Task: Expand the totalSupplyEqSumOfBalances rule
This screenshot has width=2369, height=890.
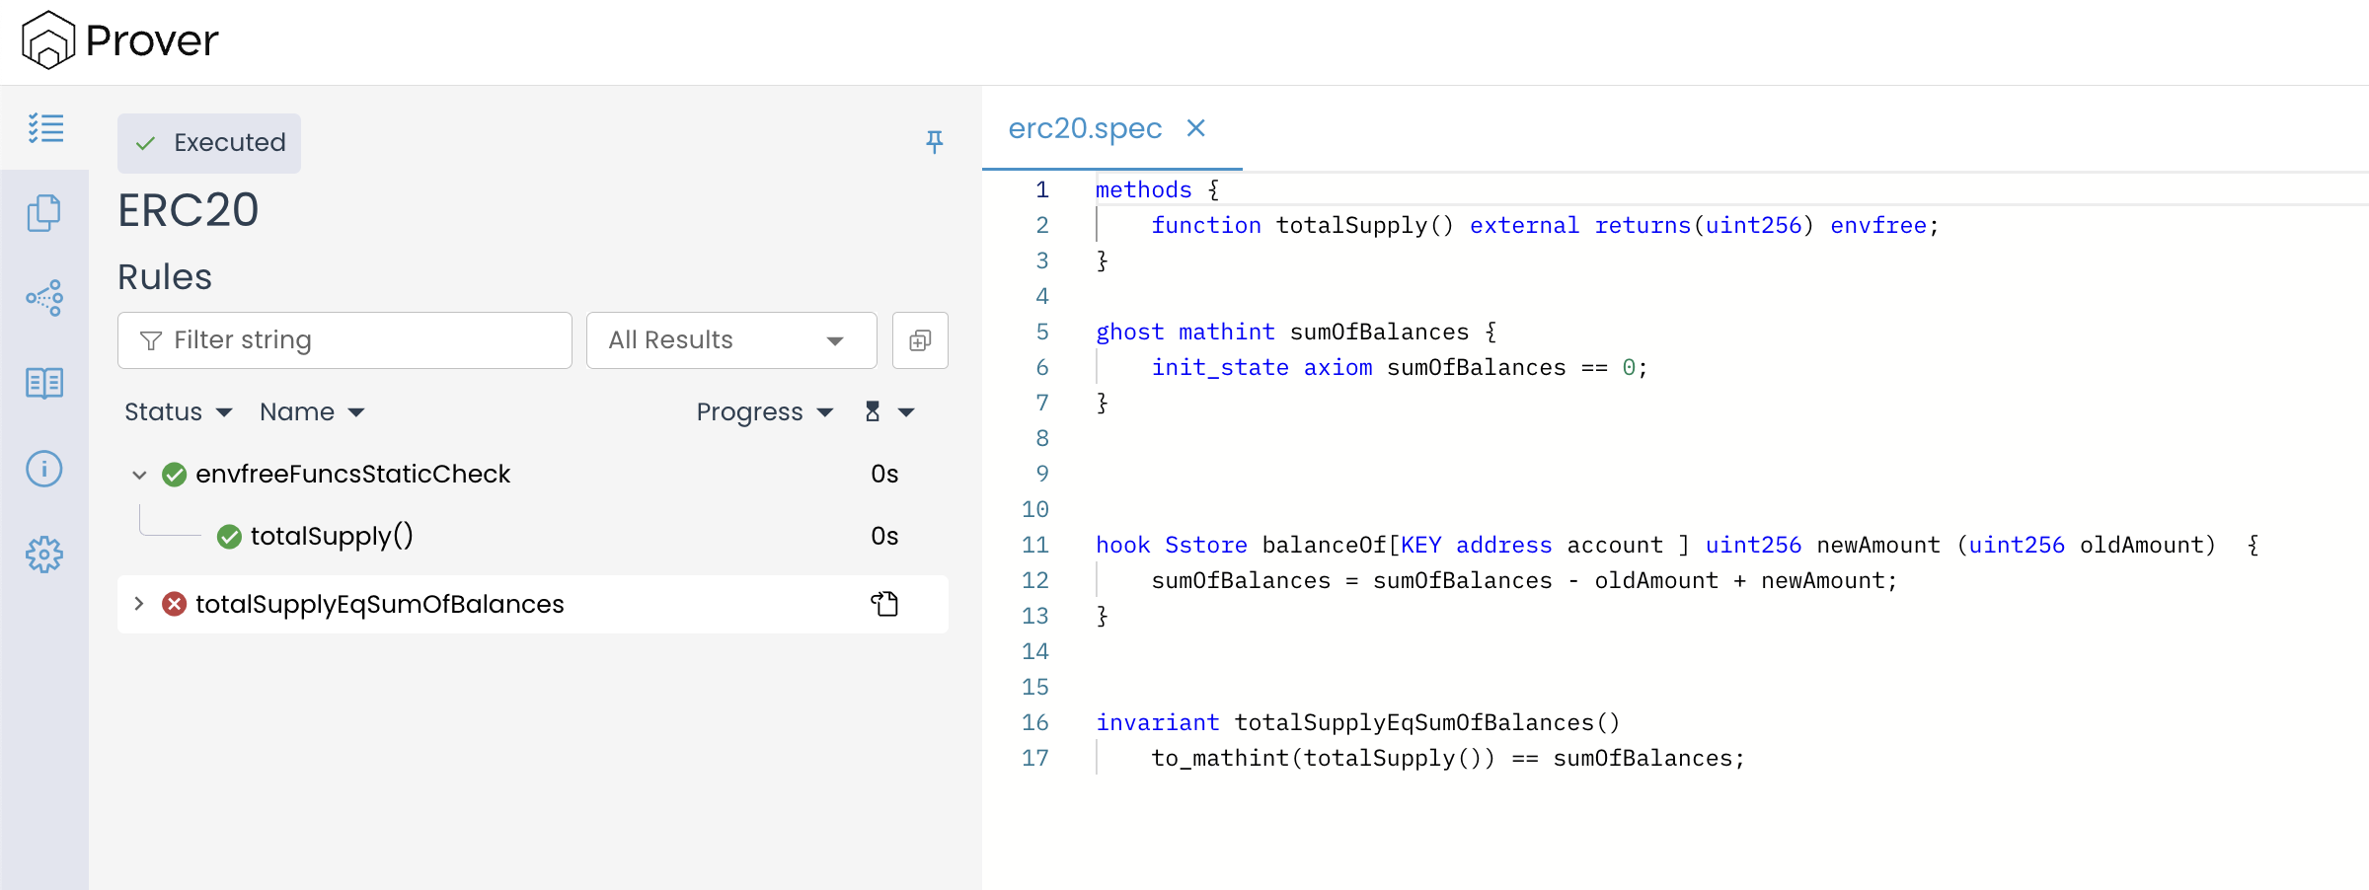Action: click(139, 604)
